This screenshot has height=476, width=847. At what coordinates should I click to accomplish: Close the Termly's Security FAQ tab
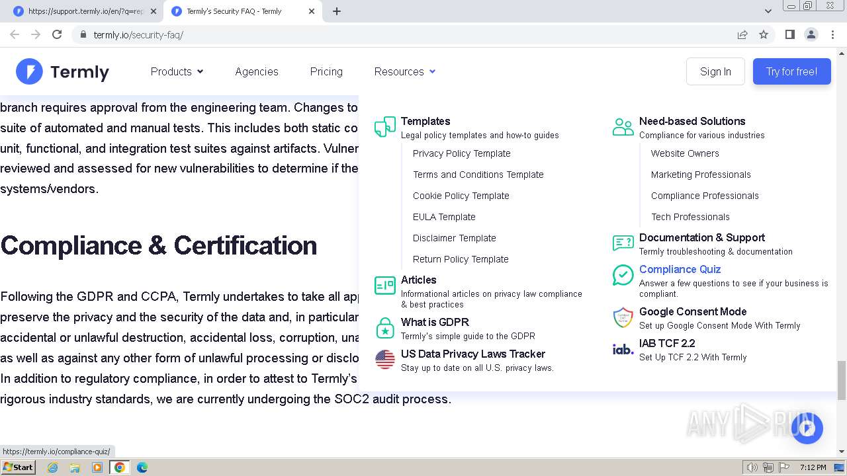tap(312, 11)
